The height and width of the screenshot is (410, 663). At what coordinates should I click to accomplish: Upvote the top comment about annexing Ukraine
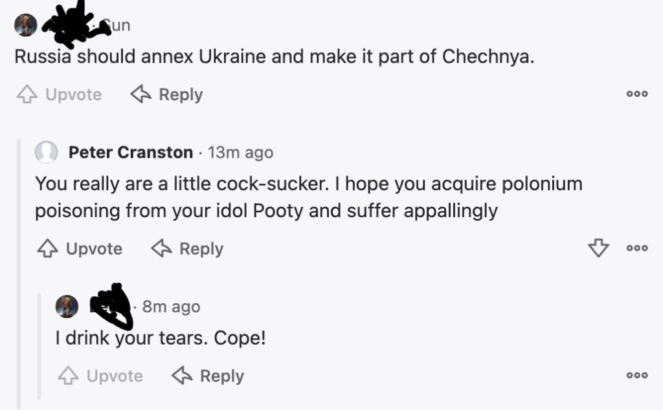tap(59, 95)
